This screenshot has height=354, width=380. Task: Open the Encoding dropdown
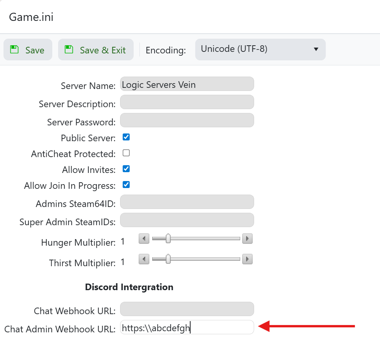[x=260, y=50]
